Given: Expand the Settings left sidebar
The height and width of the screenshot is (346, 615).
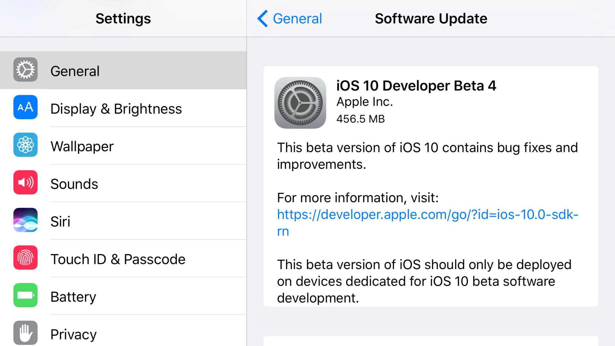Looking at the screenshot, I should [122, 18].
